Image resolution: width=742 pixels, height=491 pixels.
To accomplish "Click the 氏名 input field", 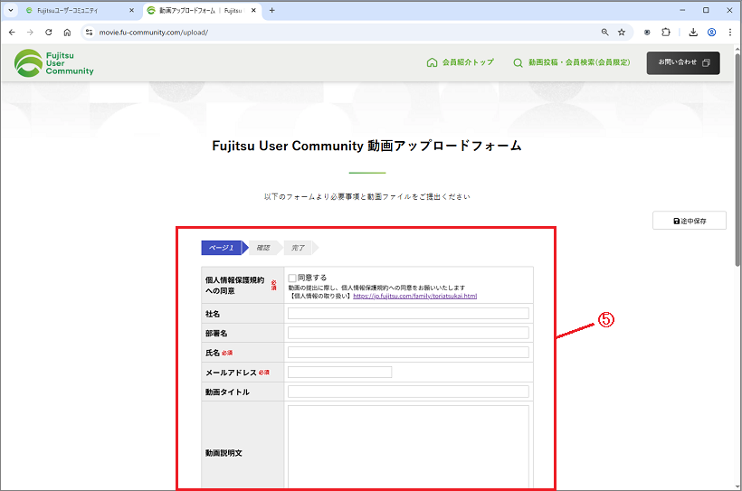I will pyautogui.click(x=408, y=353).
